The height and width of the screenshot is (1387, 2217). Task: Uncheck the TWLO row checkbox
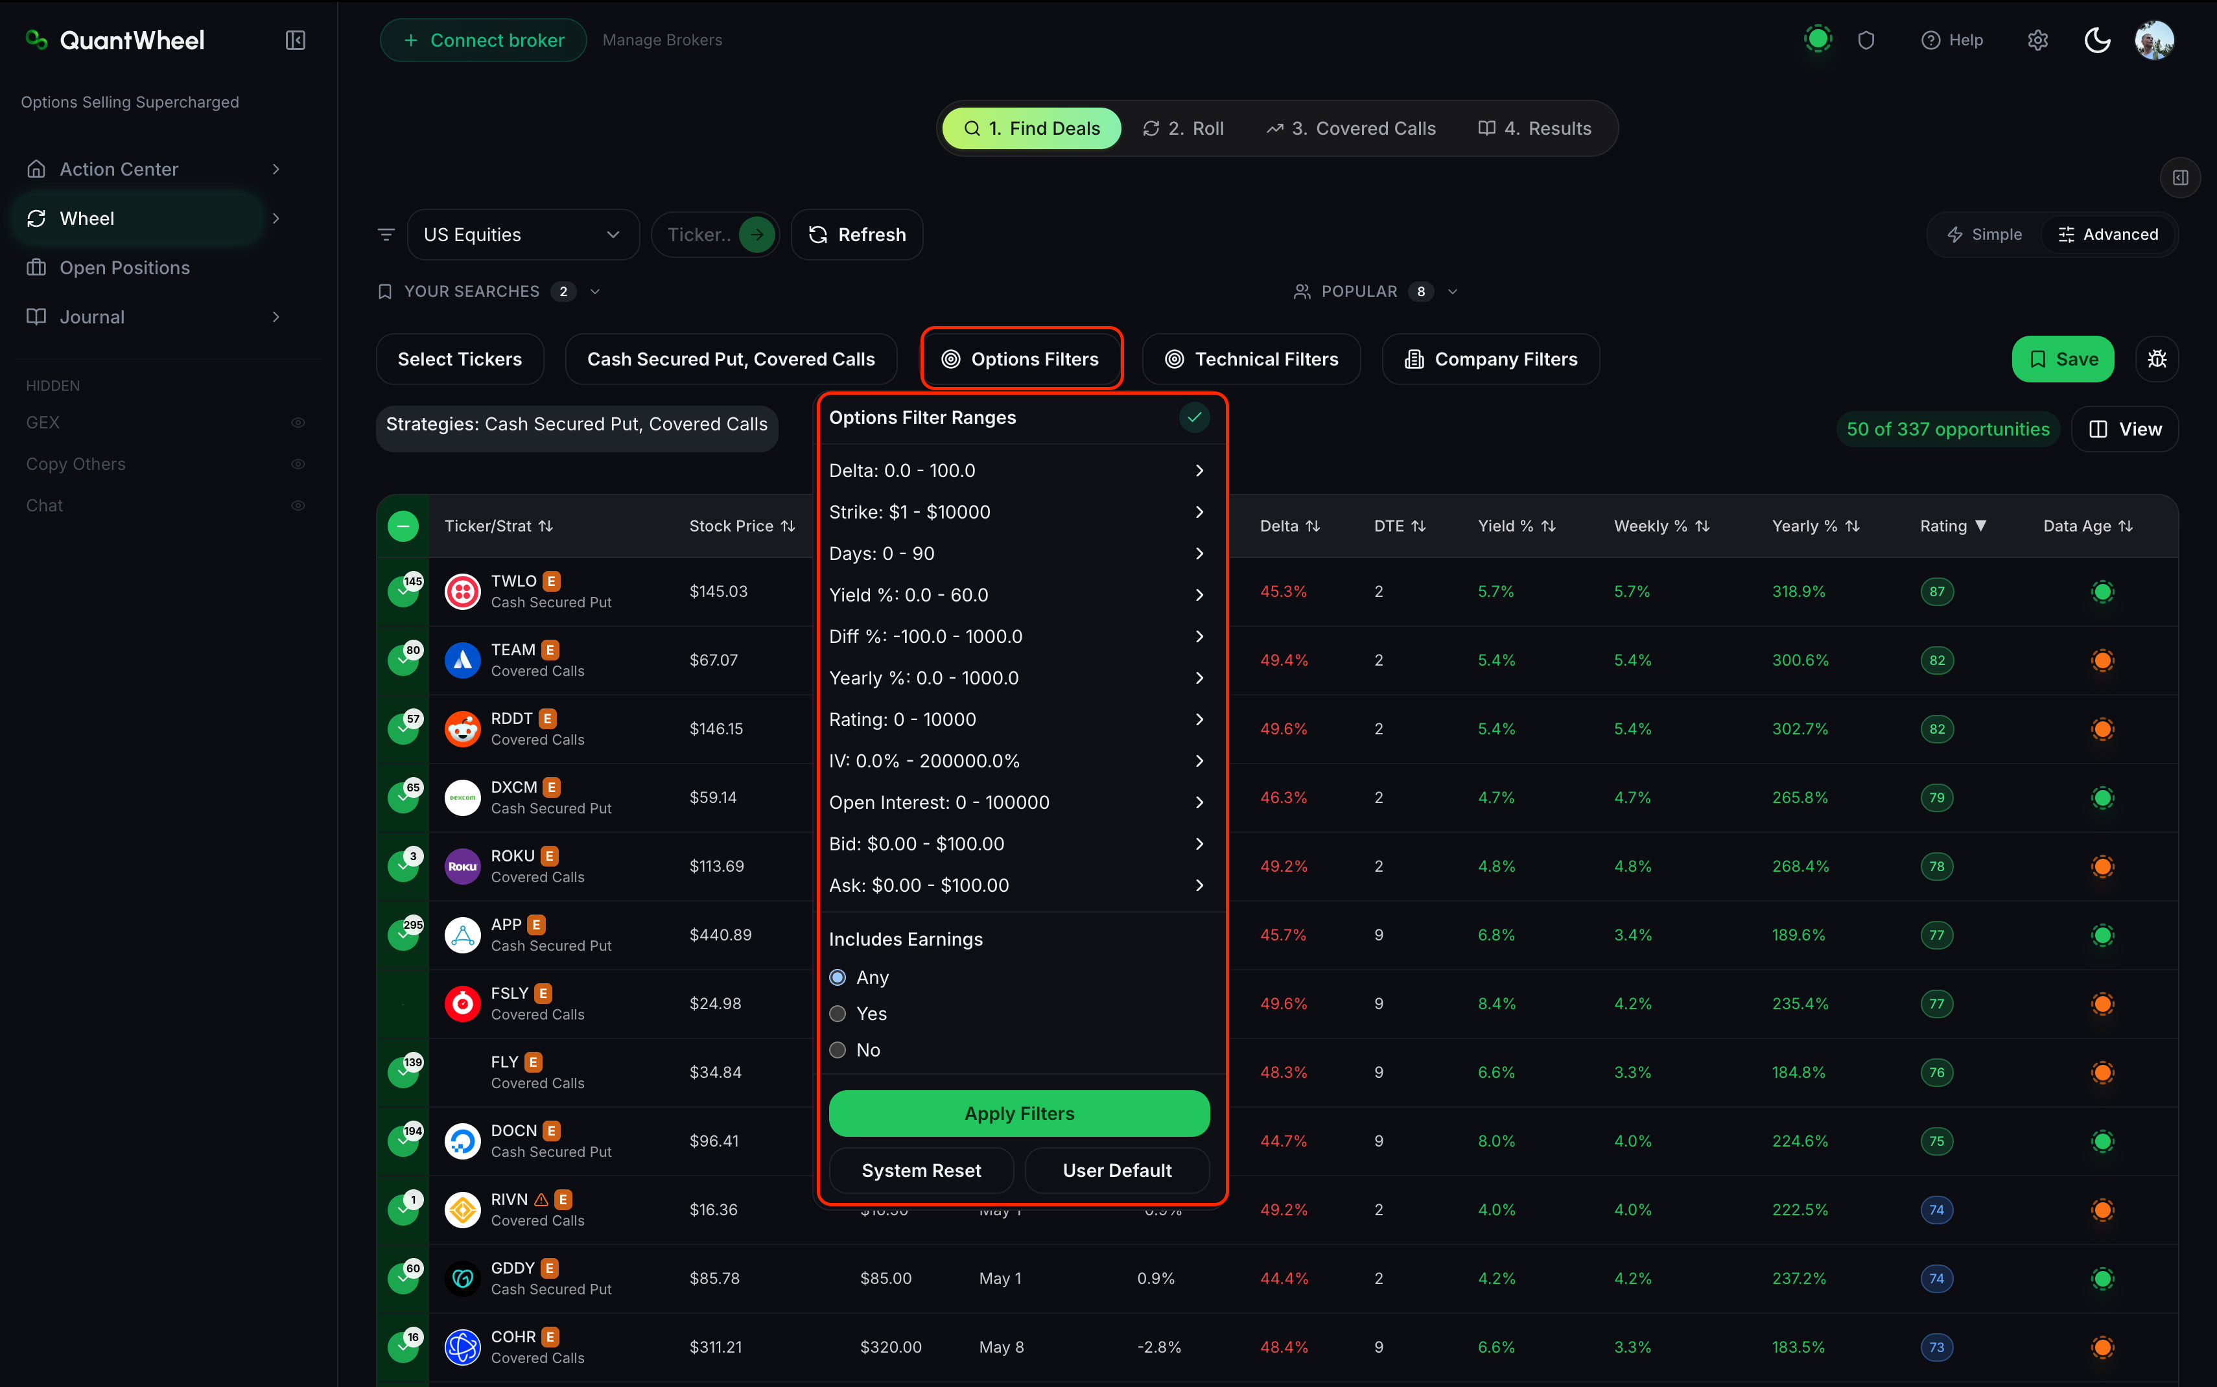point(403,592)
